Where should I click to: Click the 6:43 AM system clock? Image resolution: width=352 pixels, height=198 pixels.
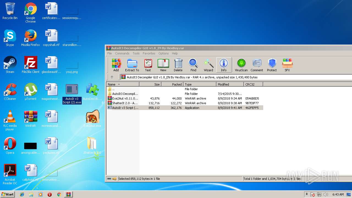(x=338, y=194)
